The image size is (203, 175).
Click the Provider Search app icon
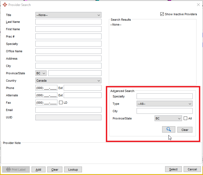click(5, 5)
